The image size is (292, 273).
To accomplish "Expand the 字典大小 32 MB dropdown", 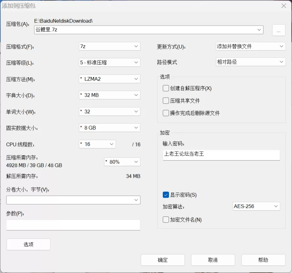I will (x=109, y=95).
